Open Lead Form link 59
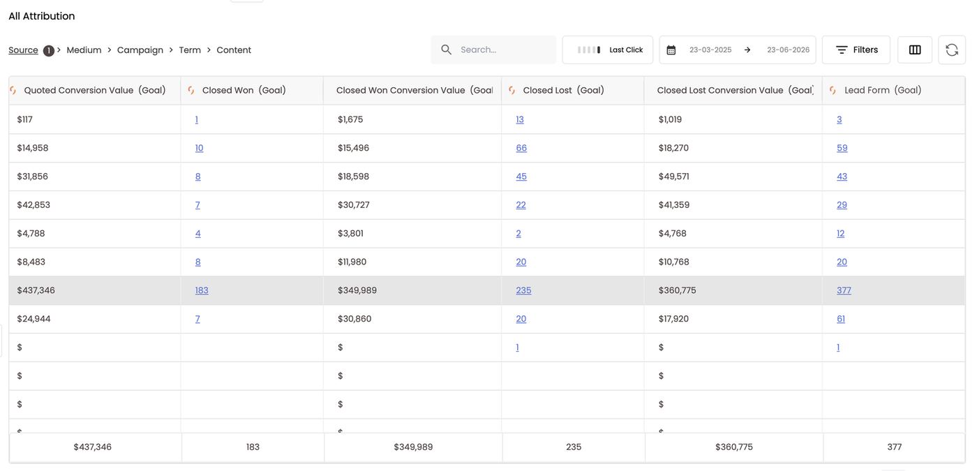 click(842, 148)
